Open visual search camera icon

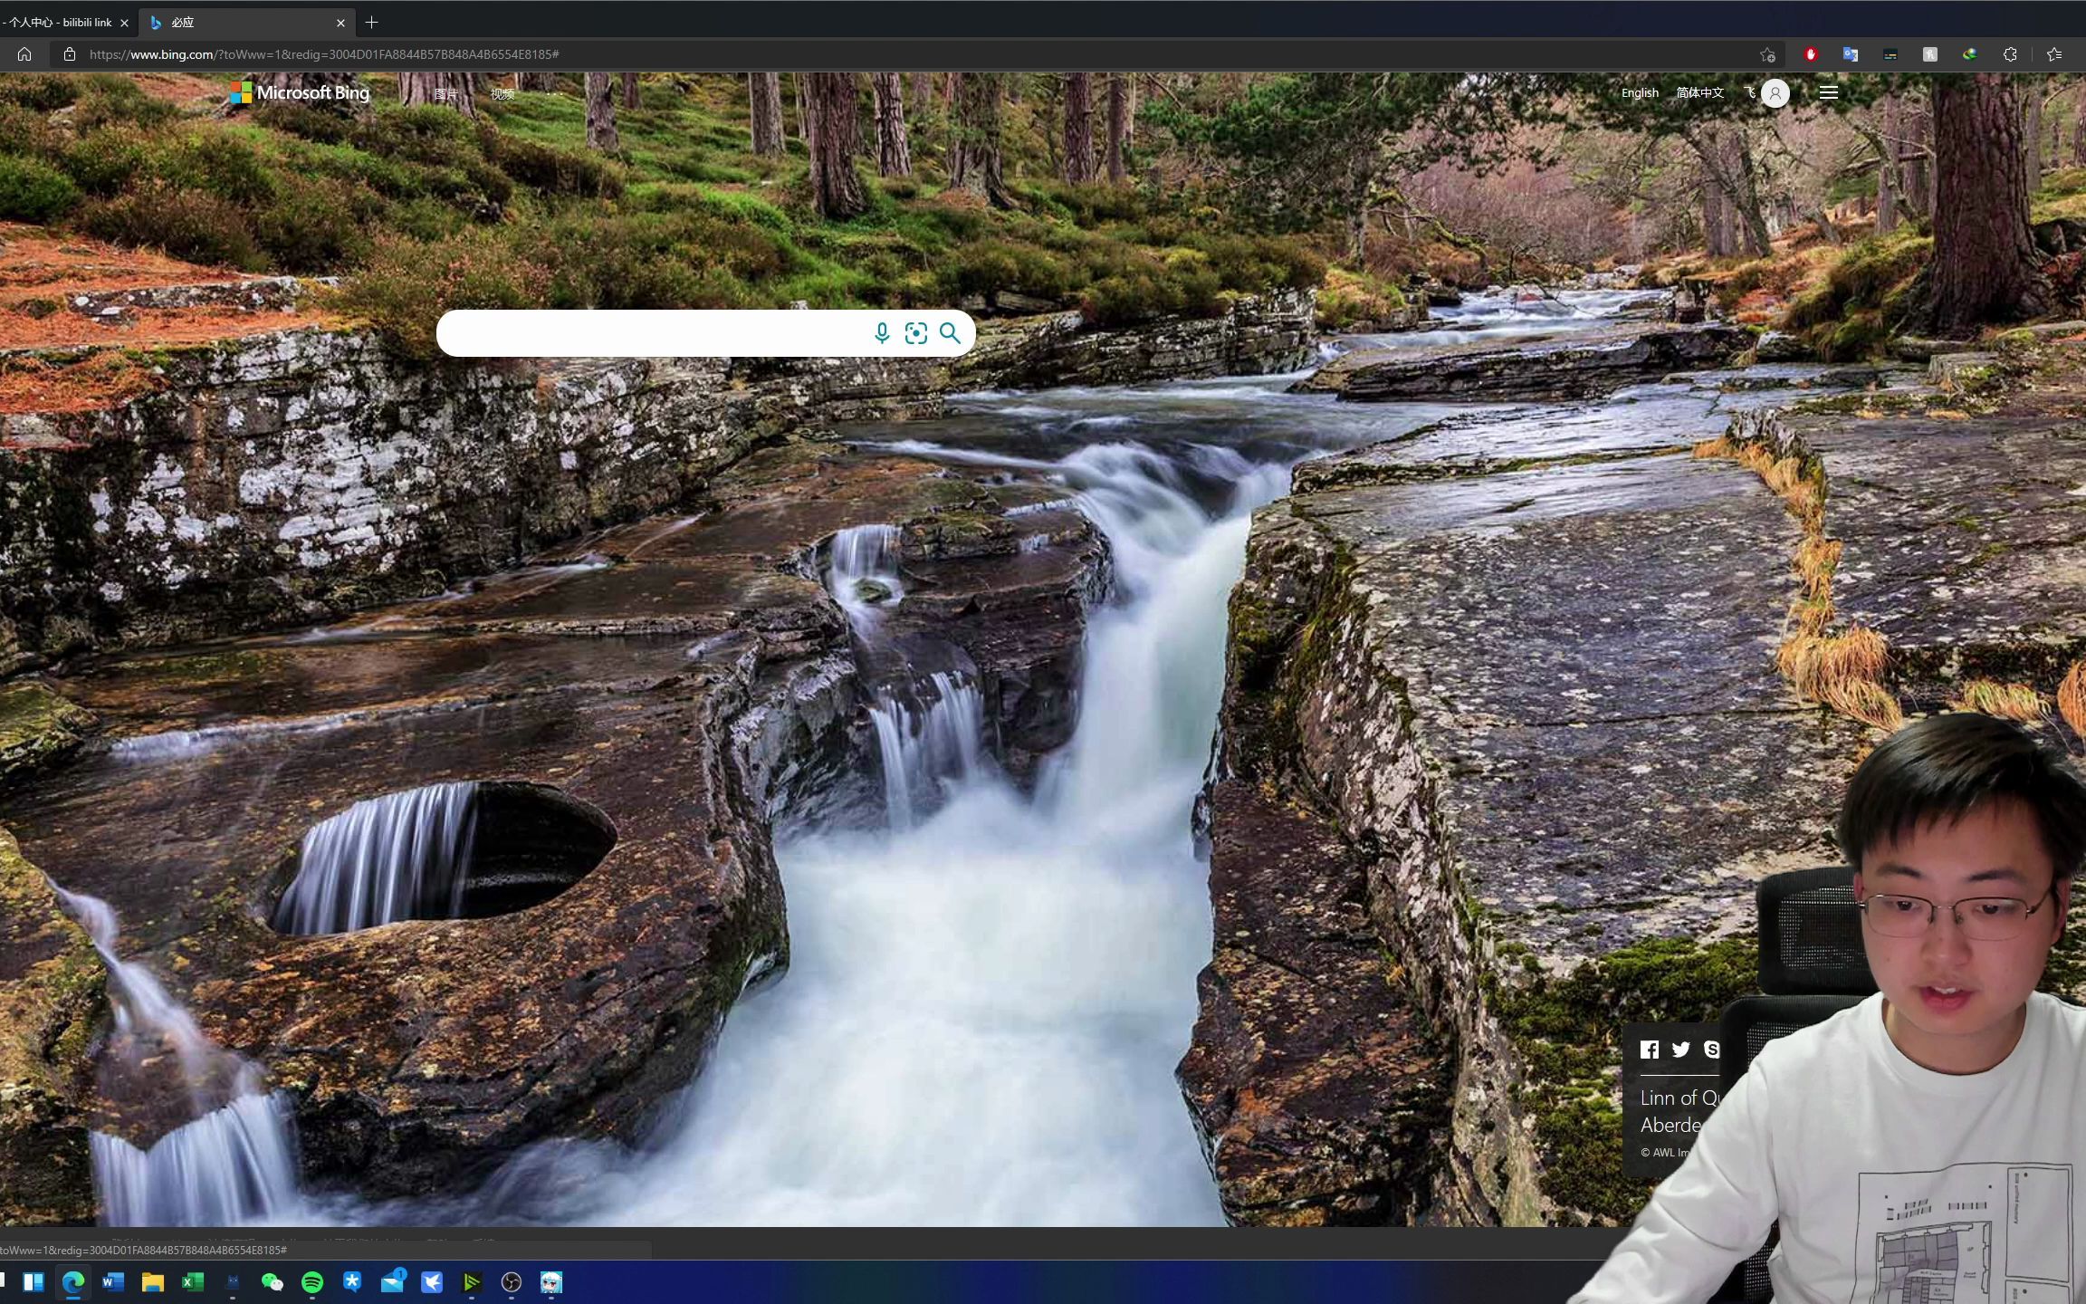point(915,333)
